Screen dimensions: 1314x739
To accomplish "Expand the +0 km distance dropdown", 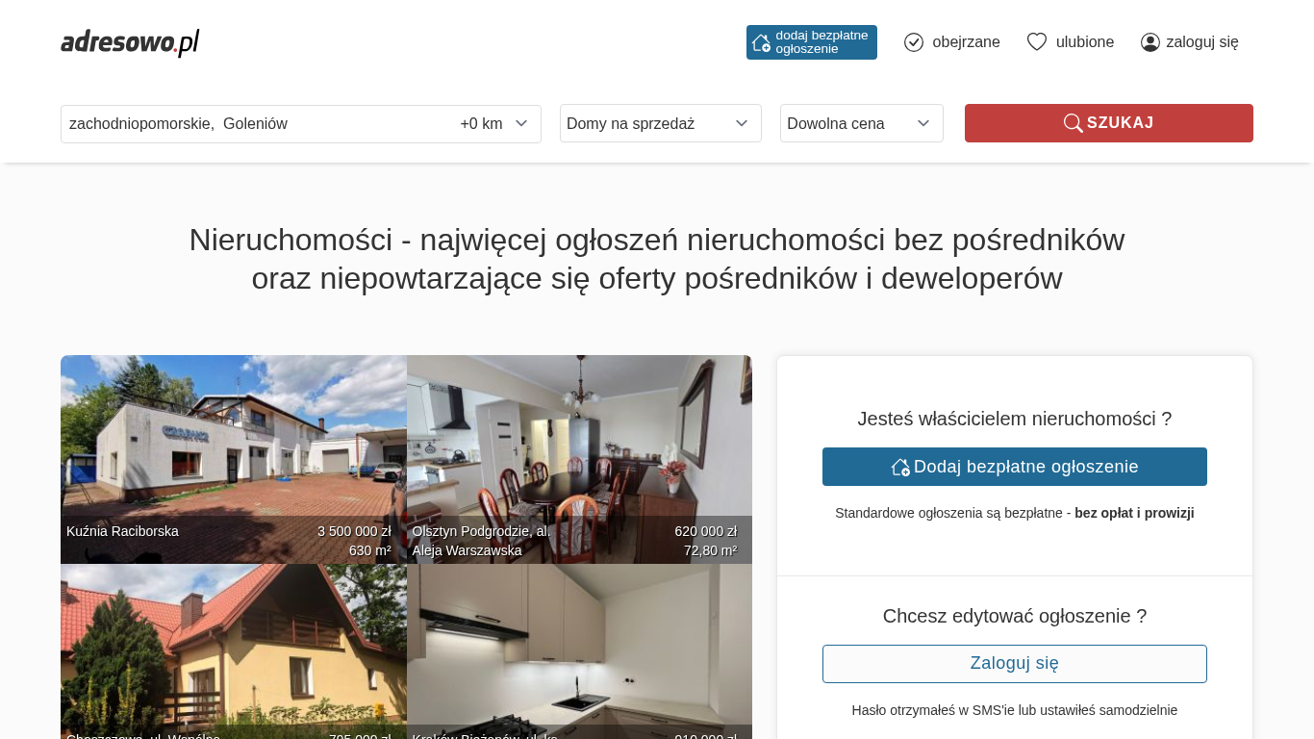I will pyautogui.click(x=494, y=123).
